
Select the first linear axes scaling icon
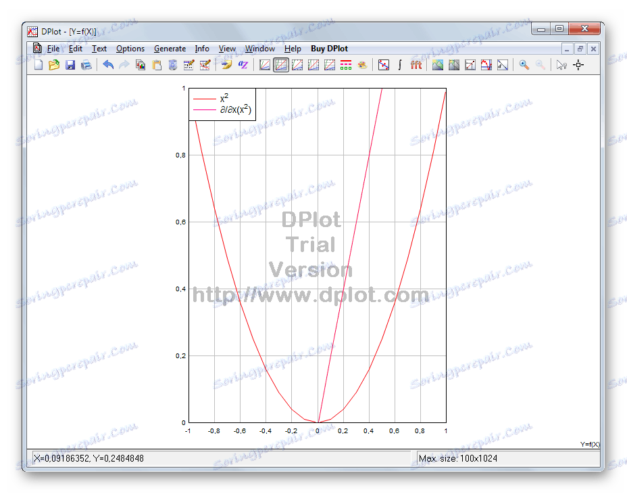[264, 65]
